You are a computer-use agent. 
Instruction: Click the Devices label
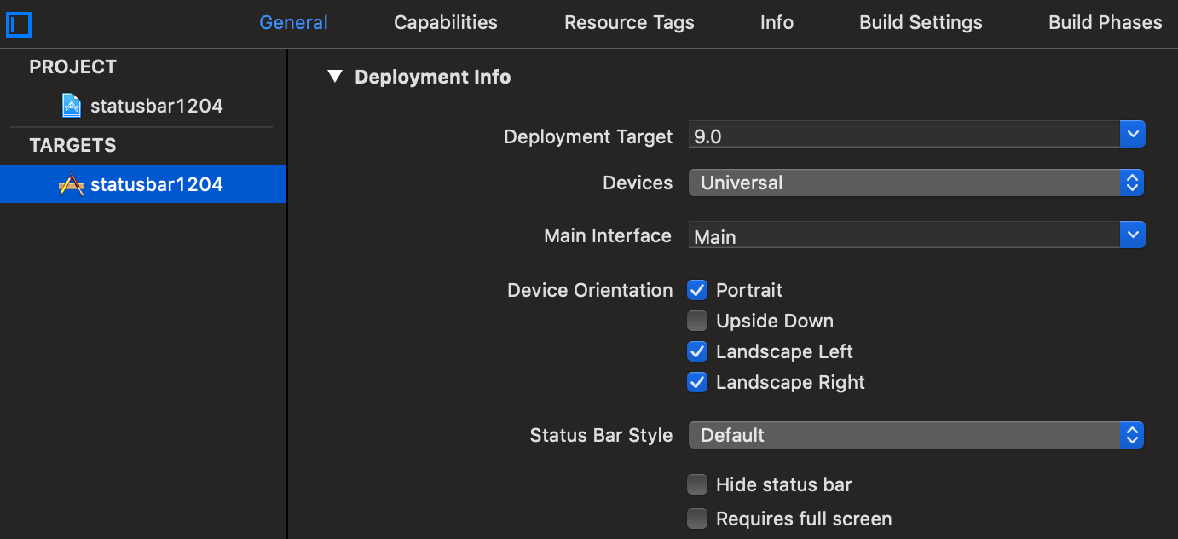pos(638,183)
